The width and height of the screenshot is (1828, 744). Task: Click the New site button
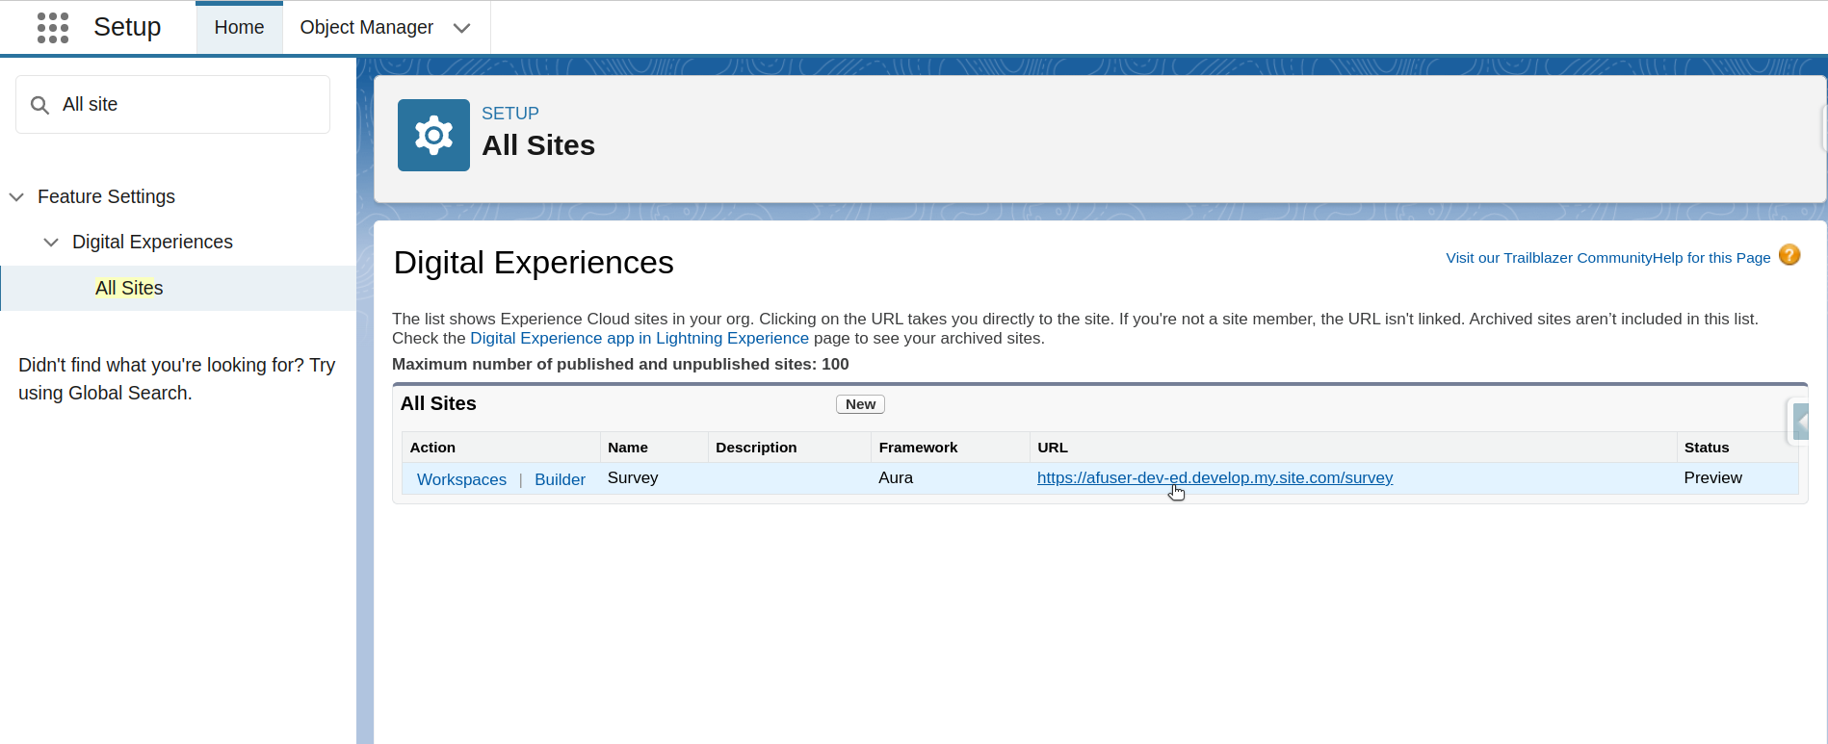click(859, 404)
